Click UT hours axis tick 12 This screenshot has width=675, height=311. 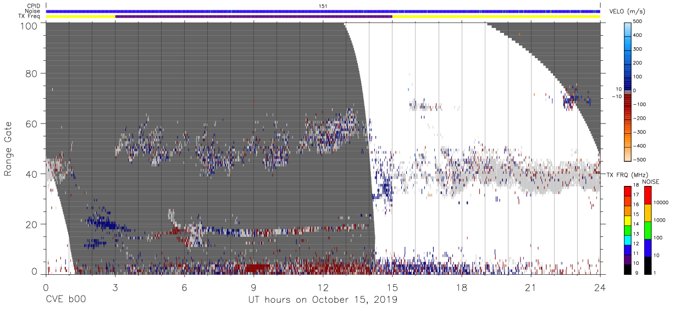[323, 287]
